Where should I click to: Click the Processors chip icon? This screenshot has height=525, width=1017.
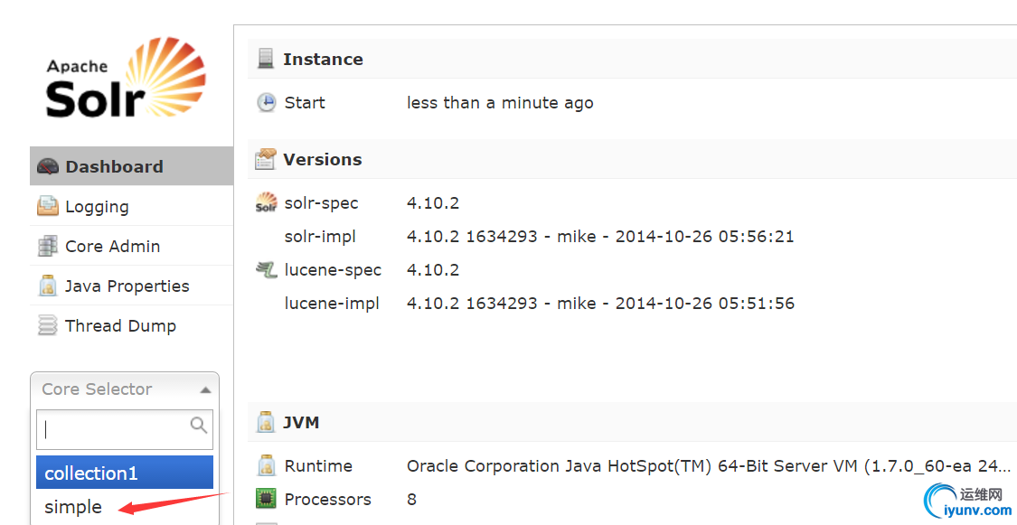[x=266, y=499]
